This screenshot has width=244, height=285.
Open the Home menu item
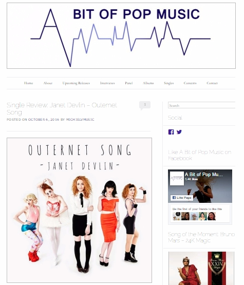[29, 83]
